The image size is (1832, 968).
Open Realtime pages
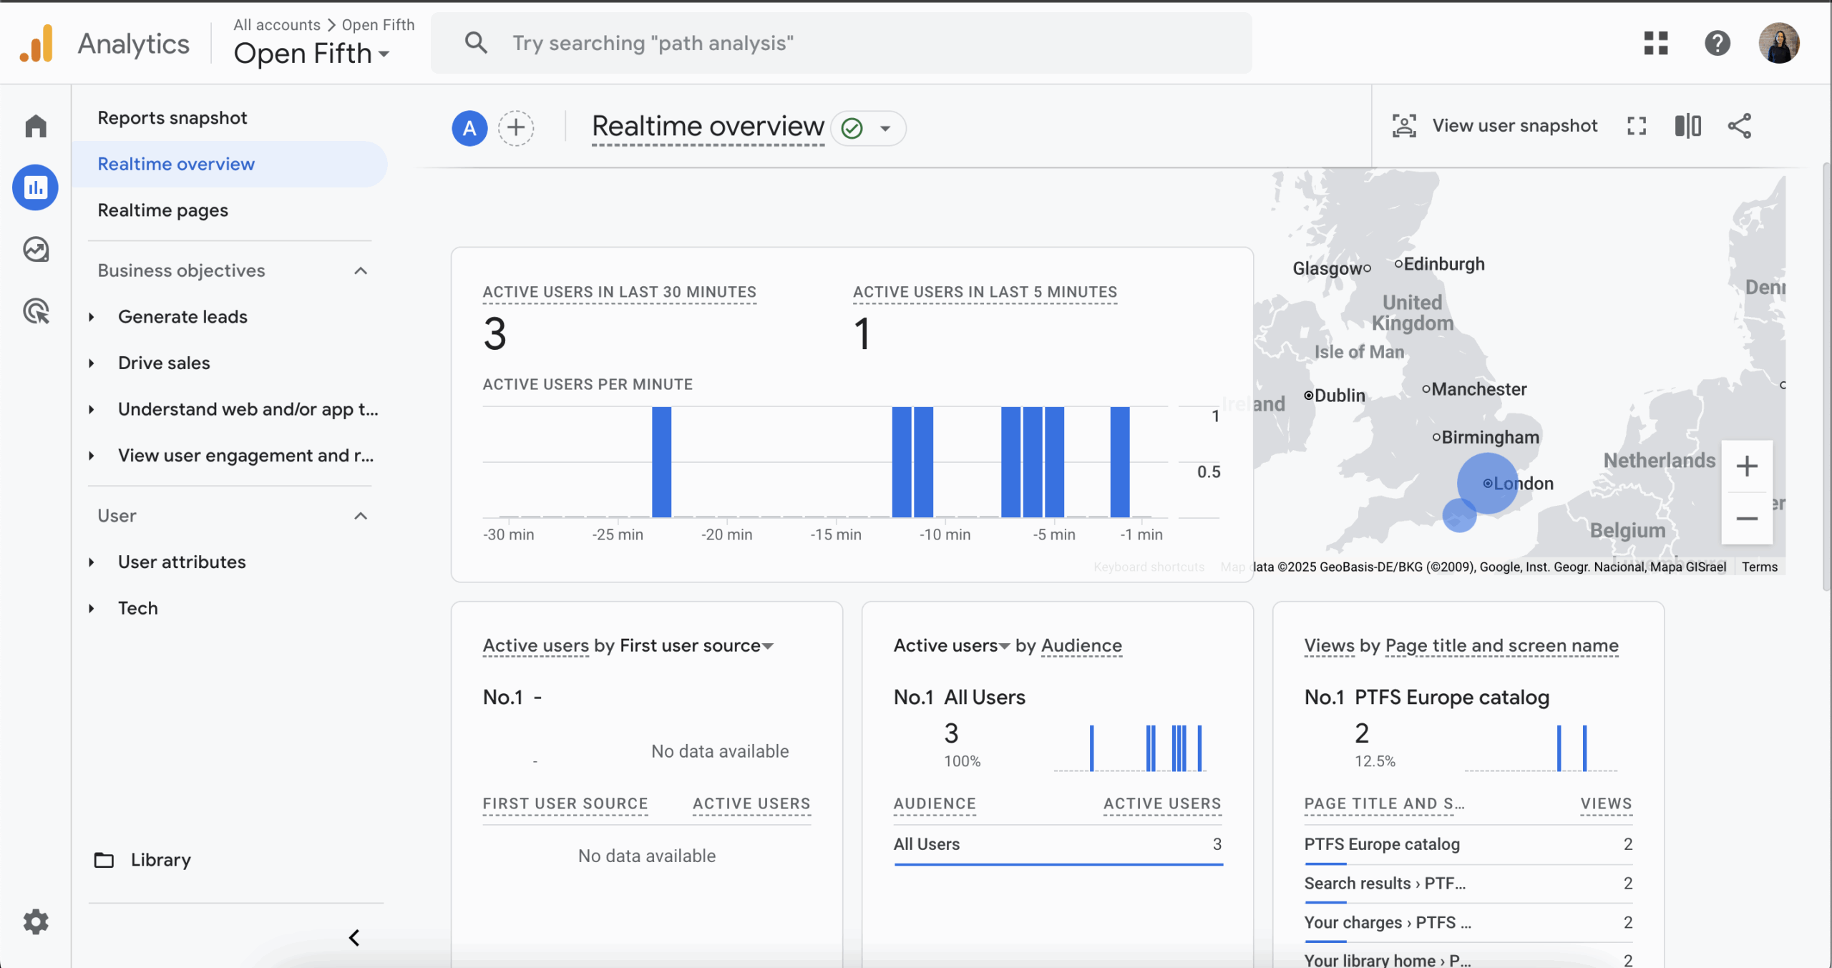(162, 210)
